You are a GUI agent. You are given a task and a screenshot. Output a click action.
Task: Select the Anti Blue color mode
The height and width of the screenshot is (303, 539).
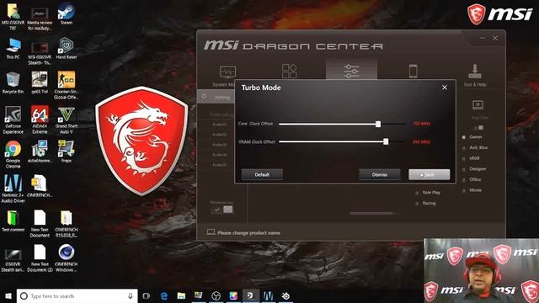pos(475,148)
